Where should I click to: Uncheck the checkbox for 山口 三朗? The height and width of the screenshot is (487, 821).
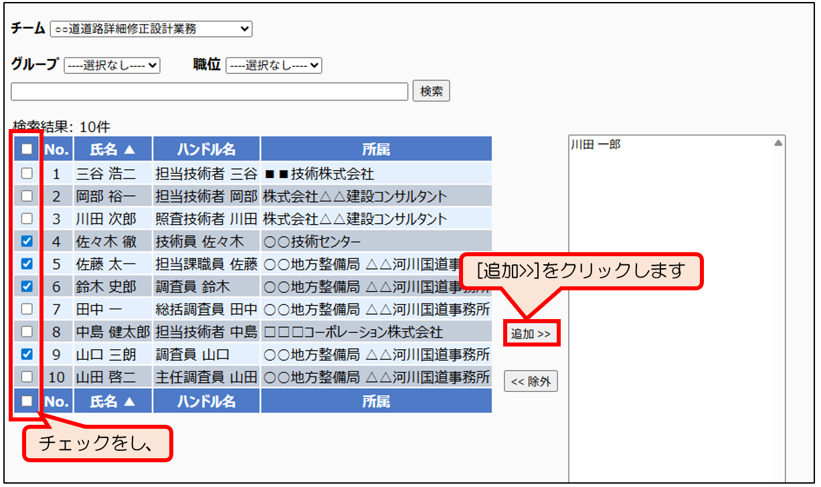27,354
